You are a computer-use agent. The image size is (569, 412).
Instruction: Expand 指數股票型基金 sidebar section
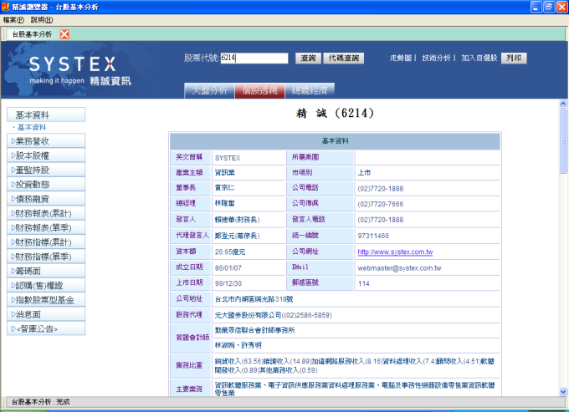(46, 300)
